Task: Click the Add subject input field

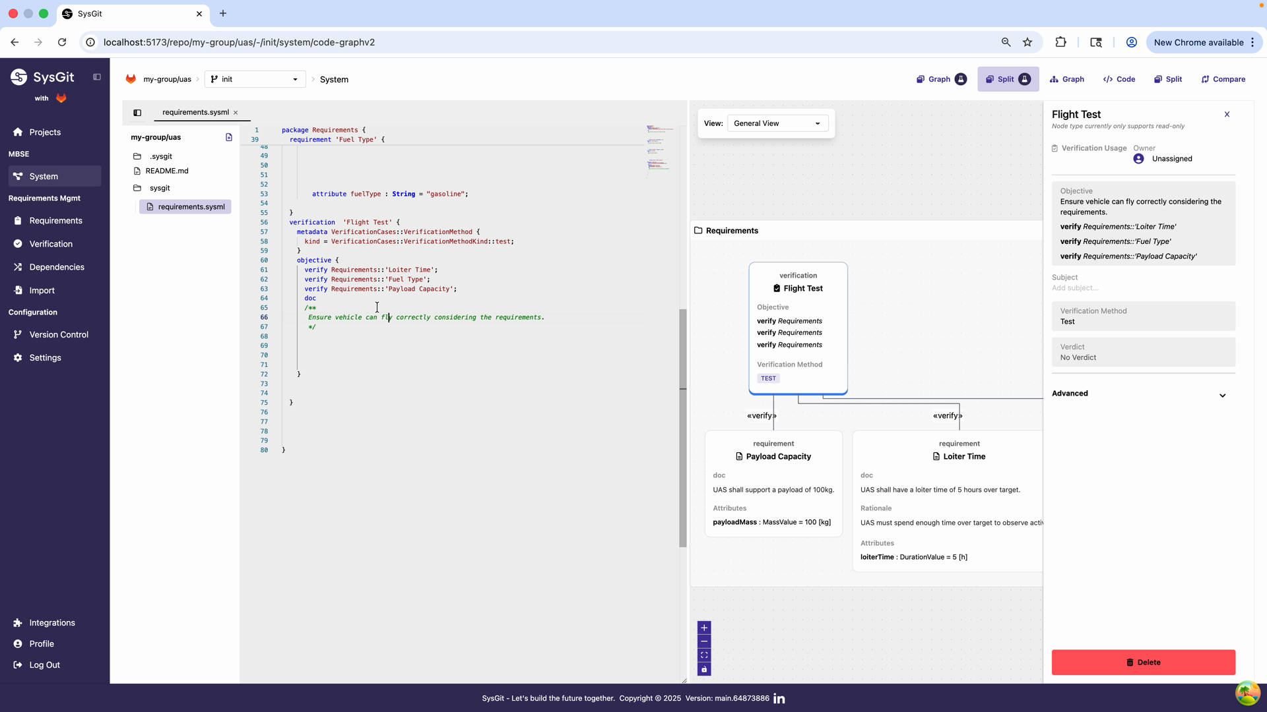Action: (x=1075, y=288)
